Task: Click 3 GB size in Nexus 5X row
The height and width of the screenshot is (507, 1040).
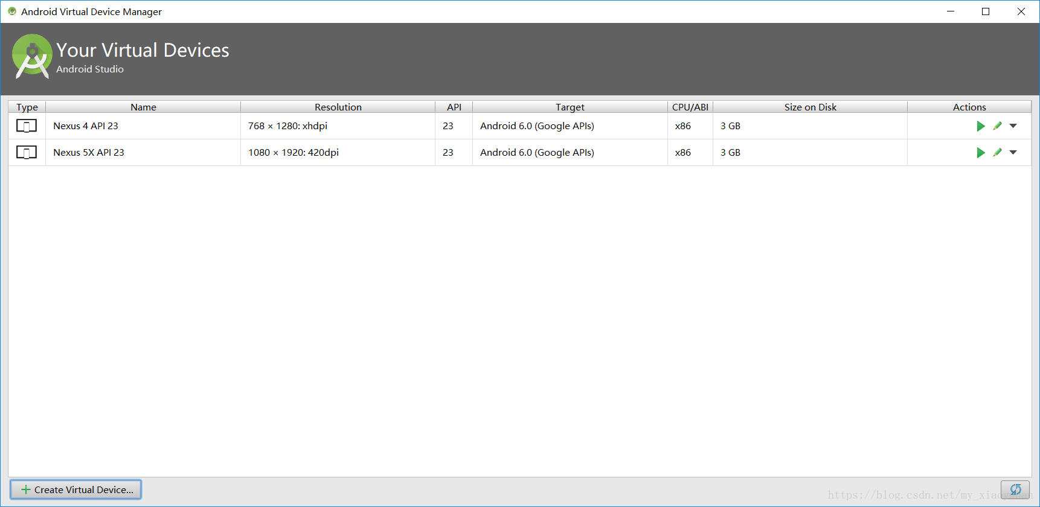Action: point(810,153)
